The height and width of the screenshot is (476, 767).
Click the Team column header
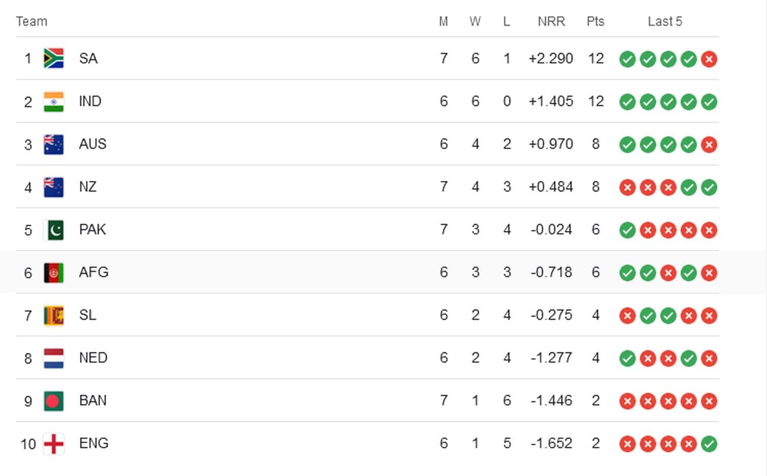click(31, 21)
